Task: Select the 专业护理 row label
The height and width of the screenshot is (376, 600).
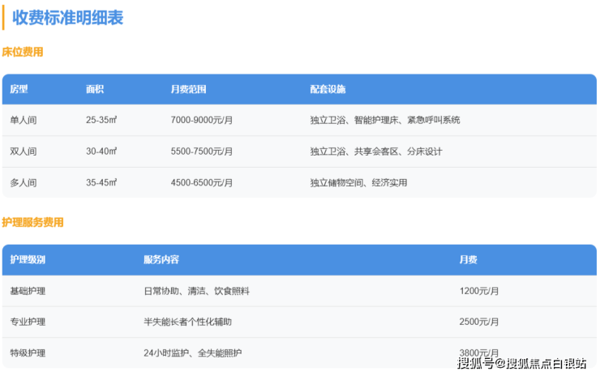Action: click(28, 322)
